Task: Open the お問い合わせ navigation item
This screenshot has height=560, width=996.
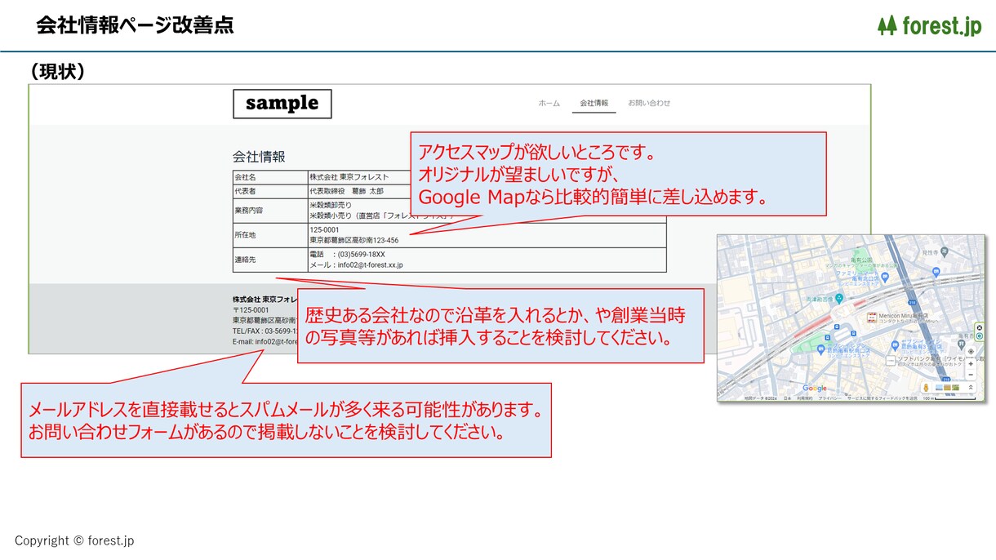Action: point(649,104)
